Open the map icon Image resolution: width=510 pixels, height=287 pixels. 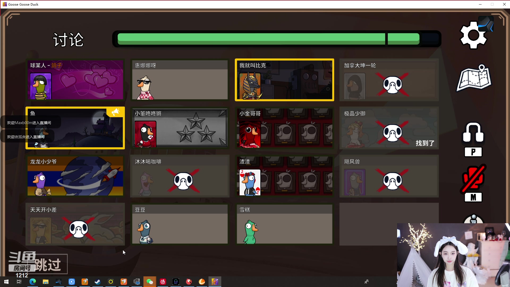point(474,78)
